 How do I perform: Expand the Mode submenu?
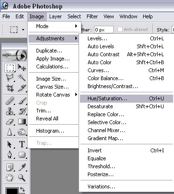[x=54, y=26]
